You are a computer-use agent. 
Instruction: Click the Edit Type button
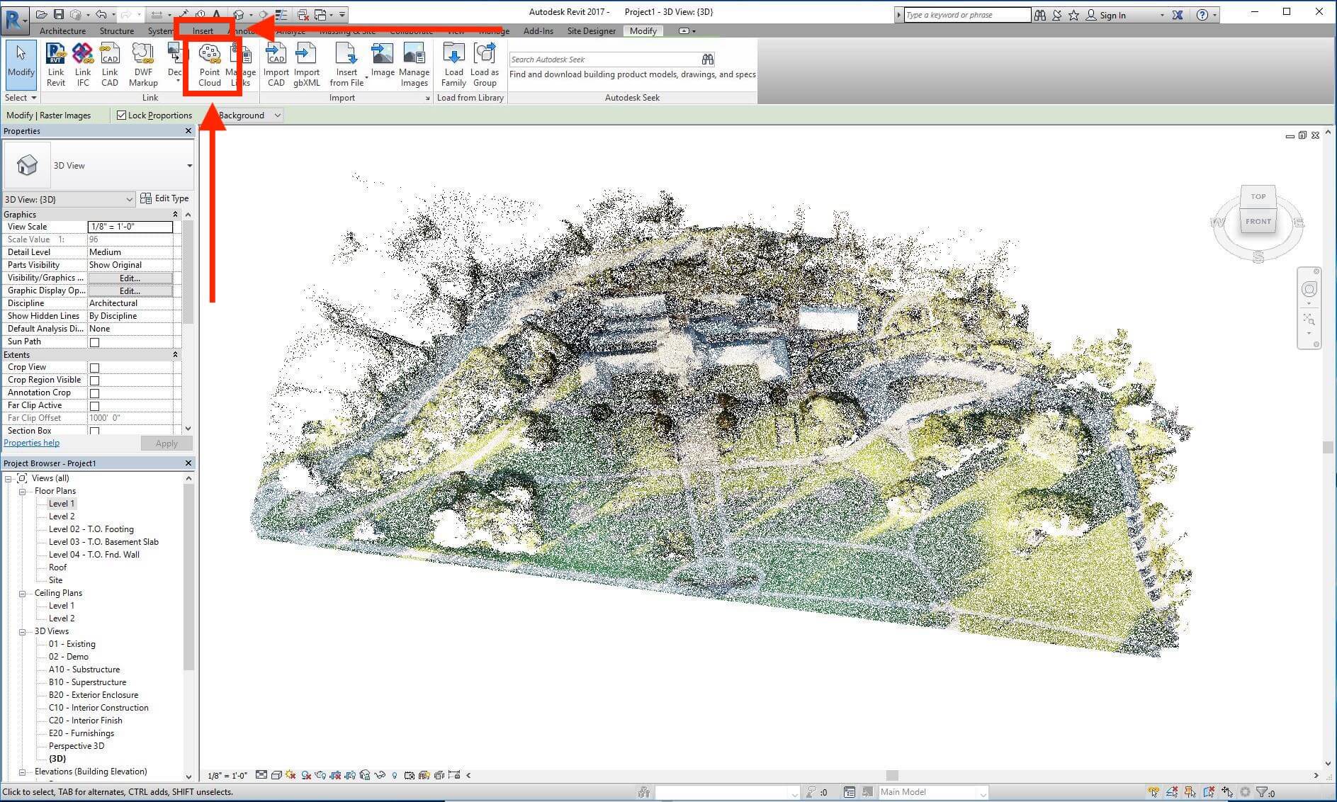tap(164, 198)
